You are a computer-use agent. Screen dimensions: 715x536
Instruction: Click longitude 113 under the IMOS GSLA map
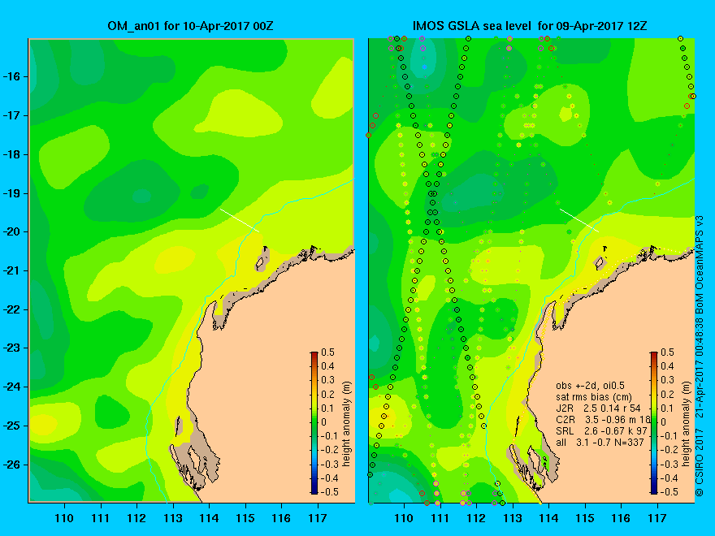click(x=513, y=518)
